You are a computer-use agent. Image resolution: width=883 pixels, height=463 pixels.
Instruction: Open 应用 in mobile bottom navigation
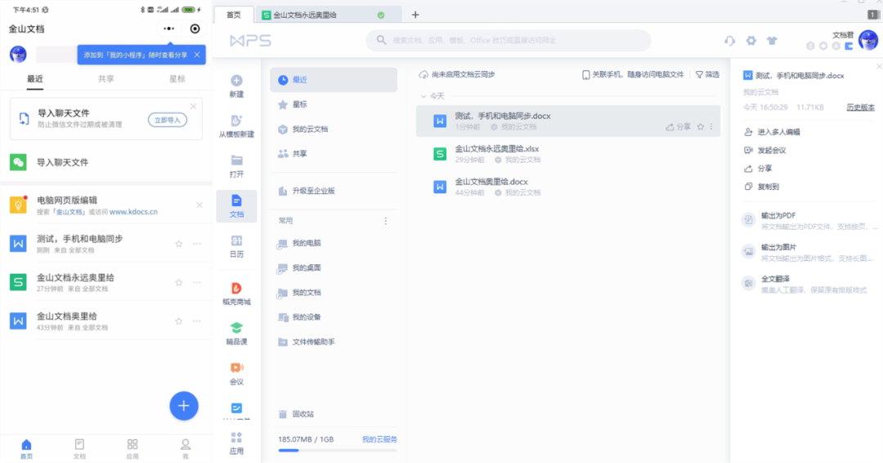tap(132, 449)
